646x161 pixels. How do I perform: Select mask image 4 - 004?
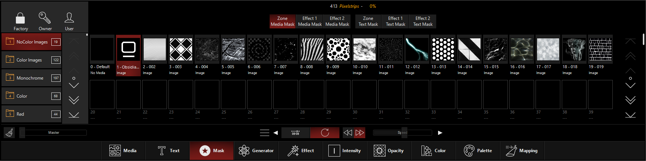(207, 55)
